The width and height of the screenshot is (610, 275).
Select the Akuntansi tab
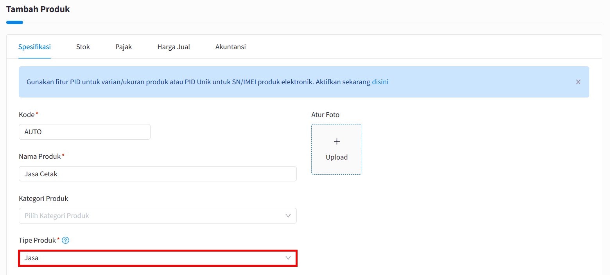pyautogui.click(x=231, y=47)
